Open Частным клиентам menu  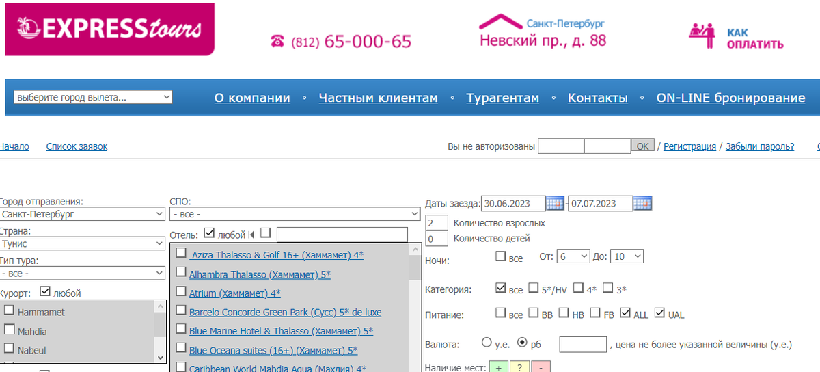coord(378,98)
